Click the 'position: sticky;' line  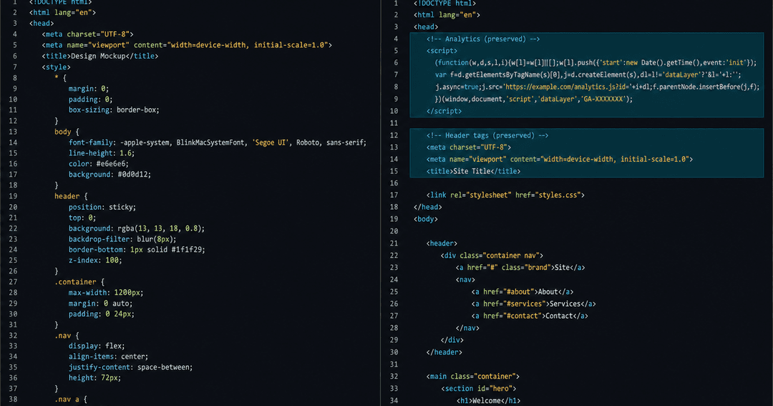pyautogui.click(x=102, y=207)
